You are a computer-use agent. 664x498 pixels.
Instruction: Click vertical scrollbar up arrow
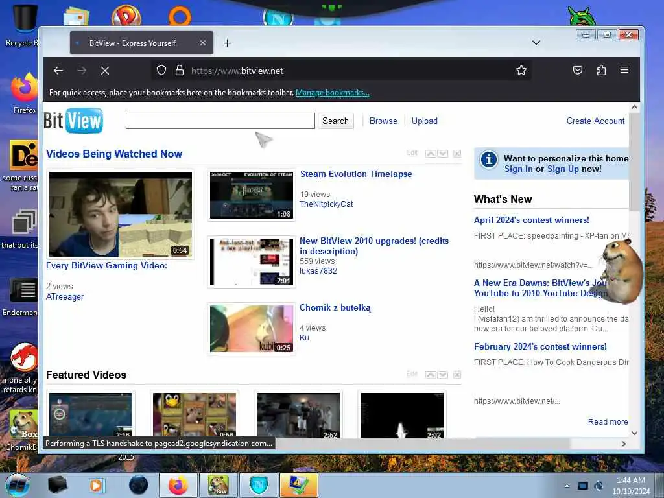point(634,107)
